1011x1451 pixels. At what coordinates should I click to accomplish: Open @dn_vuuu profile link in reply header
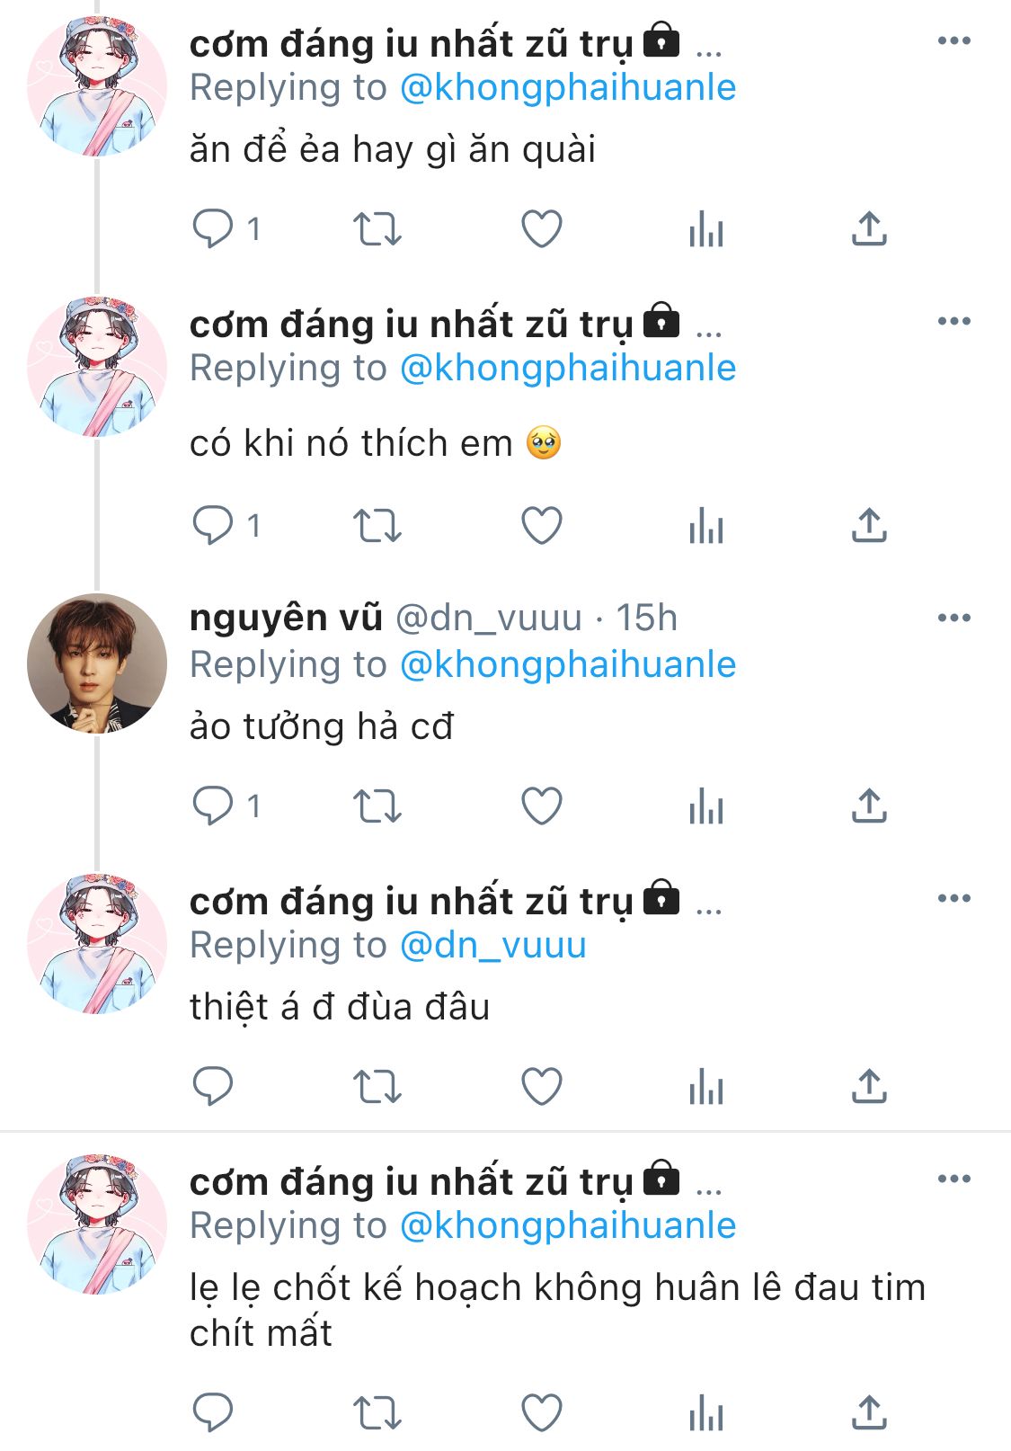[492, 945]
